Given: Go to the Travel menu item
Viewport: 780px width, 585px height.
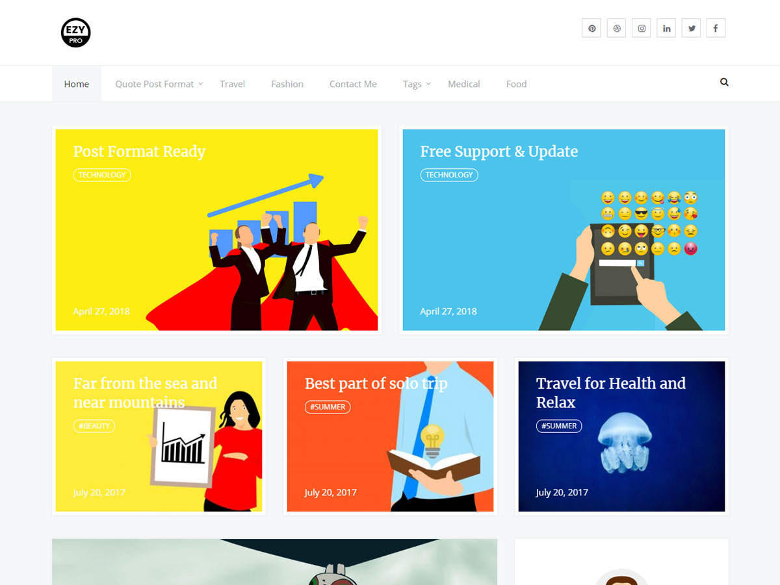Looking at the screenshot, I should pyautogui.click(x=232, y=84).
